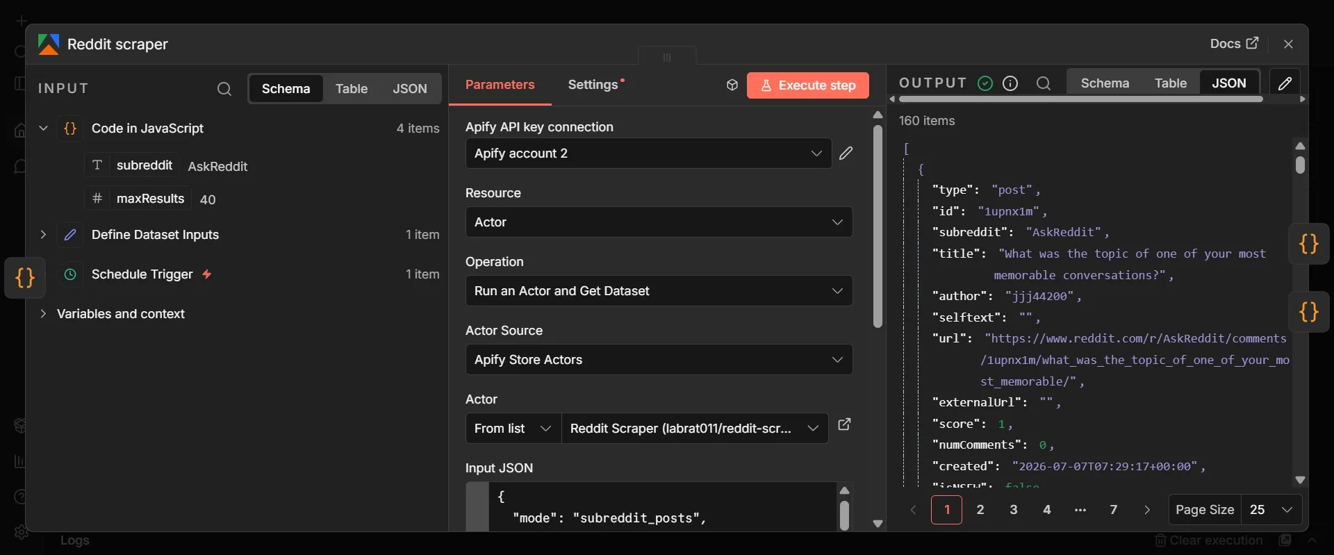Select current output page 1

click(x=947, y=510)
